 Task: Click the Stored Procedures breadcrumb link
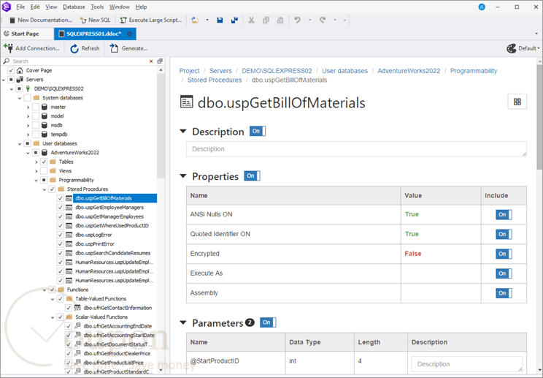click(x=215, y=80)
